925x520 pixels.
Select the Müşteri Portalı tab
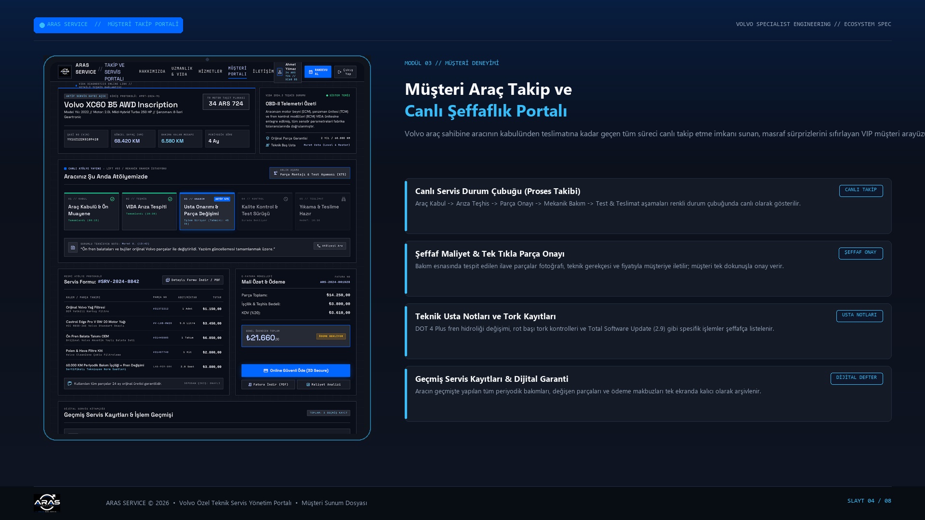tap(238, 72)
